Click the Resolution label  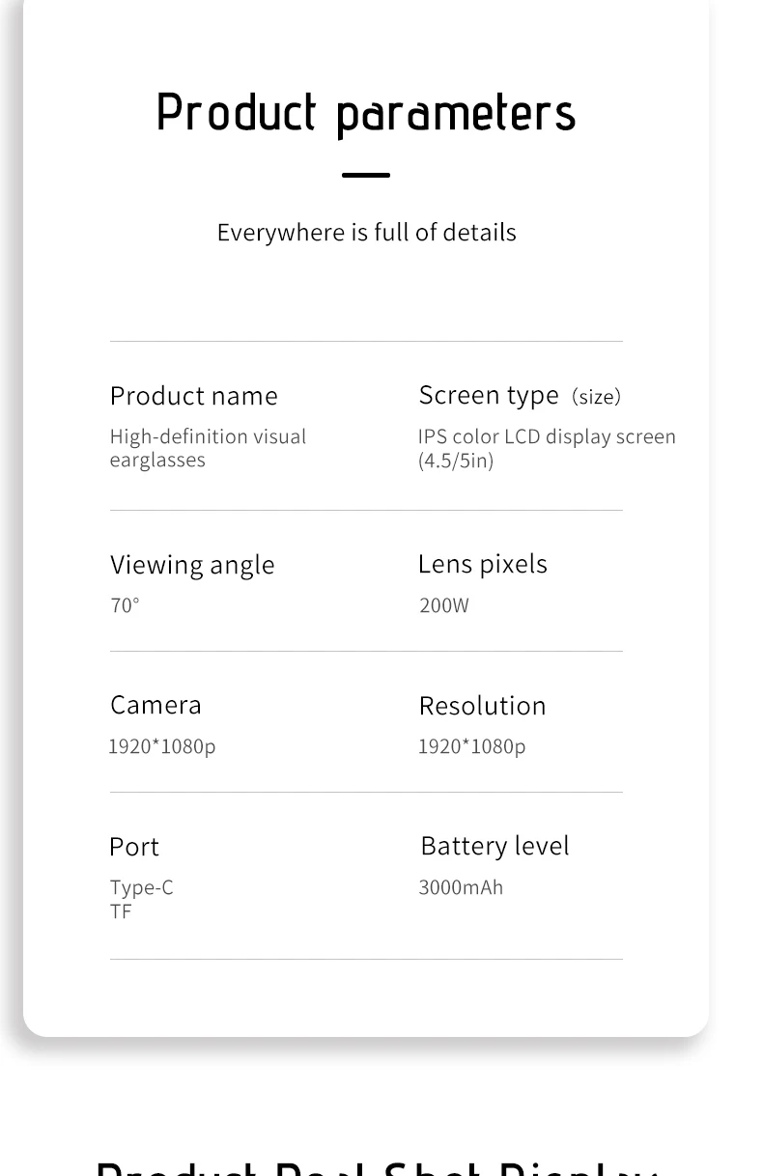[x=482, y=706]
